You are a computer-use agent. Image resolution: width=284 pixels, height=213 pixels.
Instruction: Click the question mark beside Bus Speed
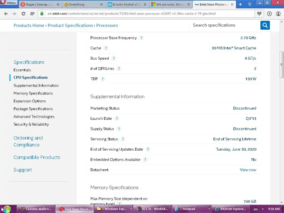tap(113, 58)
